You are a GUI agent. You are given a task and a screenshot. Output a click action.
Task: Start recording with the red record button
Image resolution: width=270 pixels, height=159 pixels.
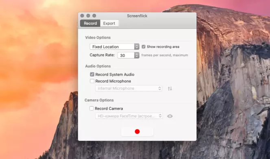click(137, 132)
